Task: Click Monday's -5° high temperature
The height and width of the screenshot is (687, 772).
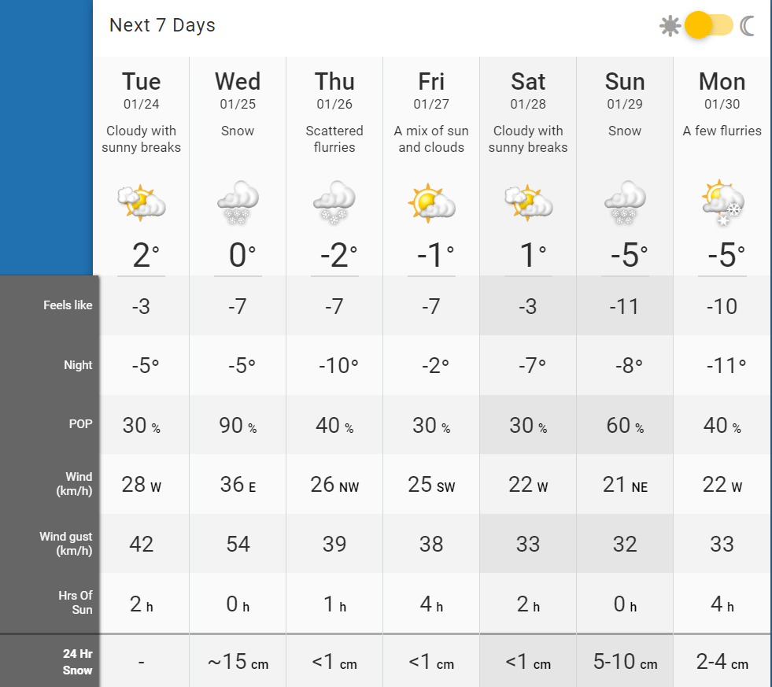Action: click(726, 255)
